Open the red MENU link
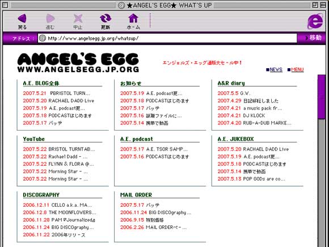Screen dimensions: 329x247 coord(297,69)
